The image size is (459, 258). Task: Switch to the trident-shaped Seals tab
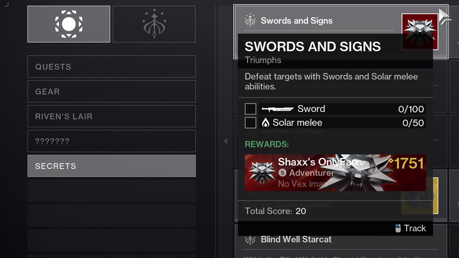(x=154, y=24)
